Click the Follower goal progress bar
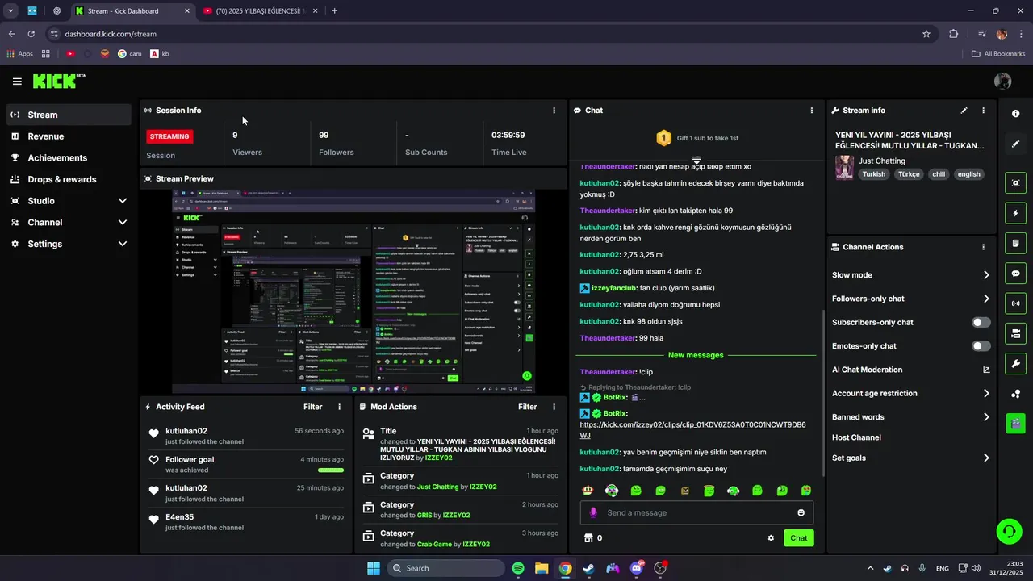 point(331,470)
